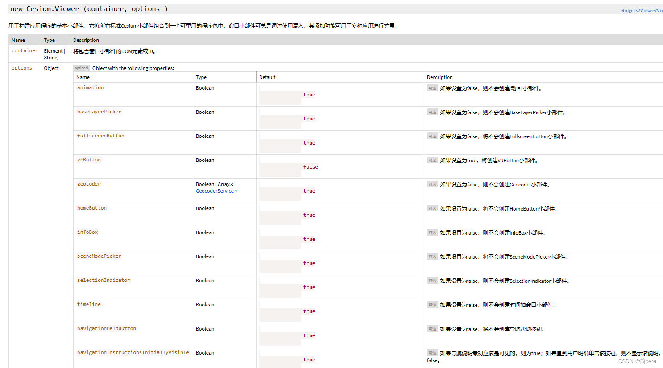This screenshot has height=368, width=663.
Task: Click the description mentioning the SceneModePicker widget
Action: [504, 257]
